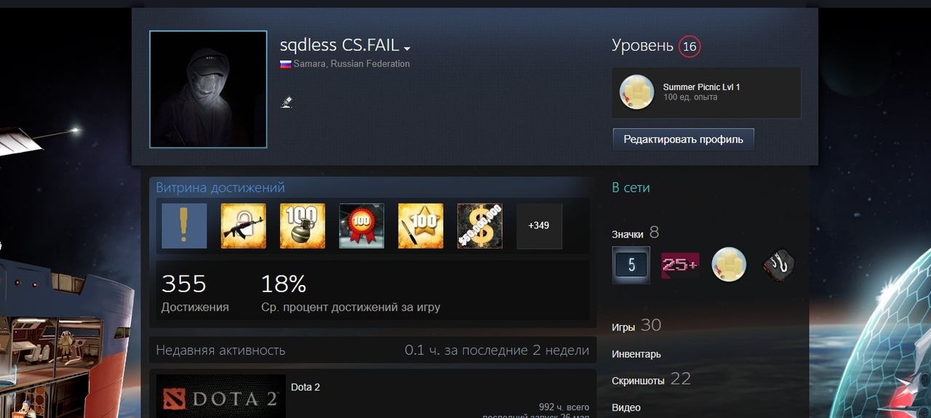Open Скриншоты screenshots section
The width and height of the screenshot is (931, 418).
[639, 381]
